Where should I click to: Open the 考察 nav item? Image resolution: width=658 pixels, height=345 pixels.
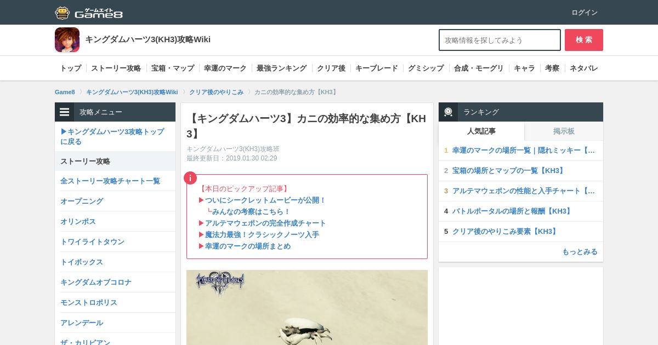coord(552,68)
